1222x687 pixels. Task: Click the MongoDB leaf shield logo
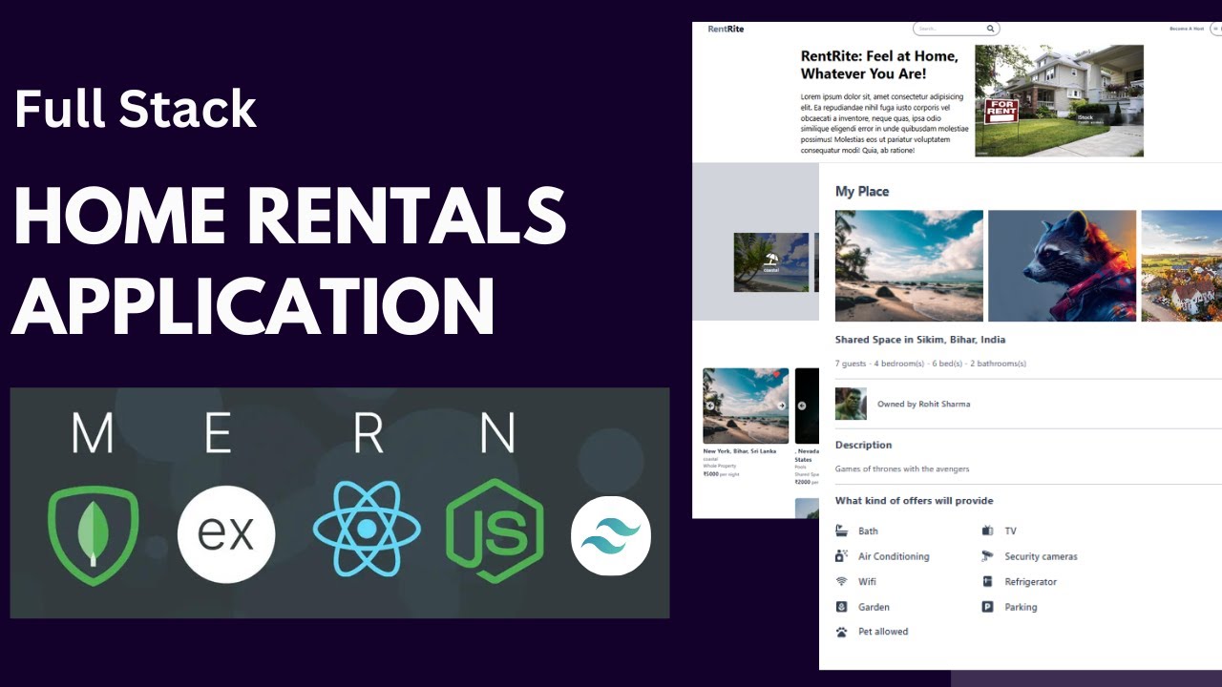tap(93, 535)
